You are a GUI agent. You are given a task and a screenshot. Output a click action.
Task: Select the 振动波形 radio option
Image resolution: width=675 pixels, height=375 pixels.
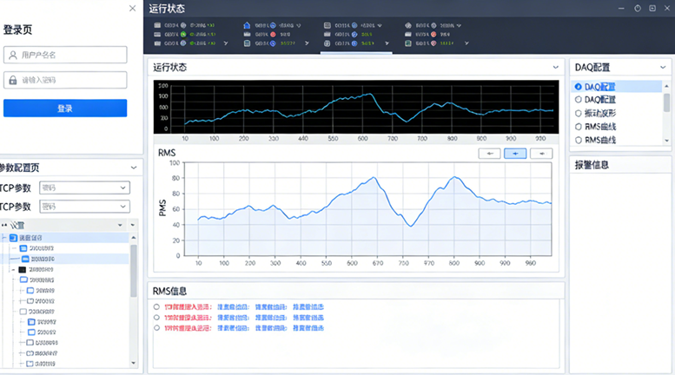578,113
